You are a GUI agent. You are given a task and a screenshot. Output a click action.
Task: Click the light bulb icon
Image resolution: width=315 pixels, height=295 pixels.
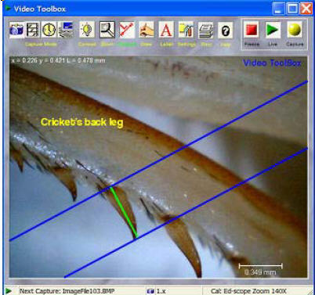87,30
